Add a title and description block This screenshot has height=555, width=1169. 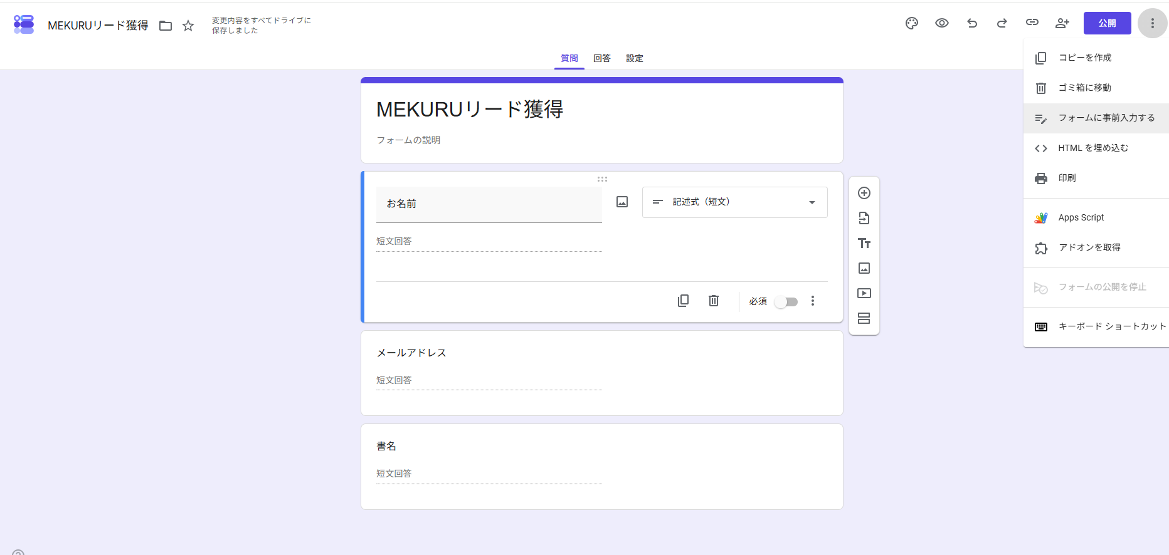(864, 243)
